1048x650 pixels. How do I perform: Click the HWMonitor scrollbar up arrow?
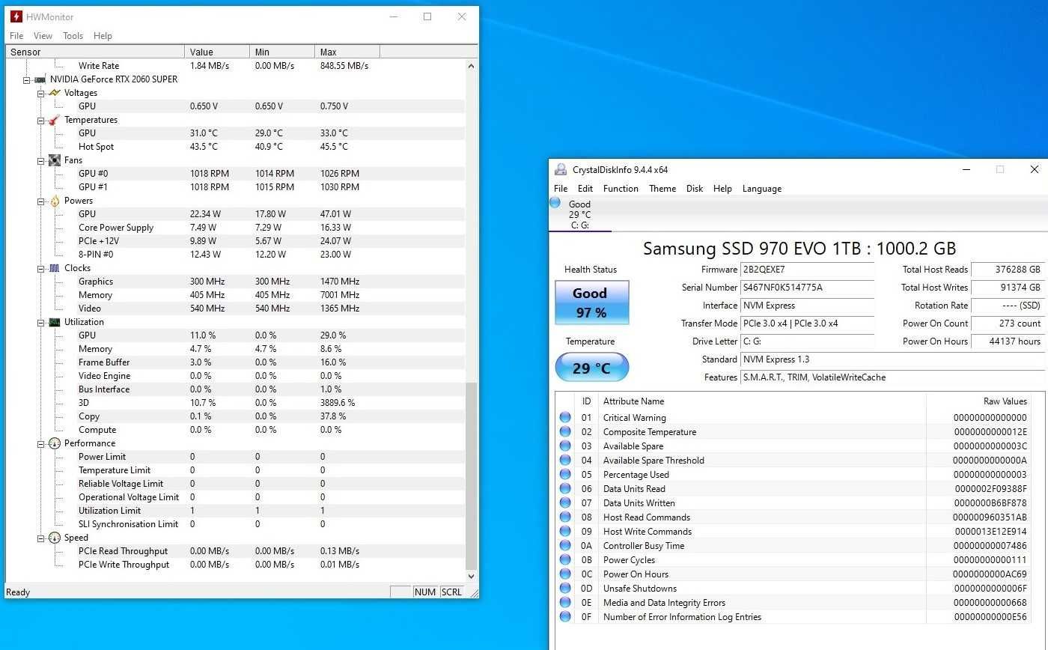pos(471,66)
